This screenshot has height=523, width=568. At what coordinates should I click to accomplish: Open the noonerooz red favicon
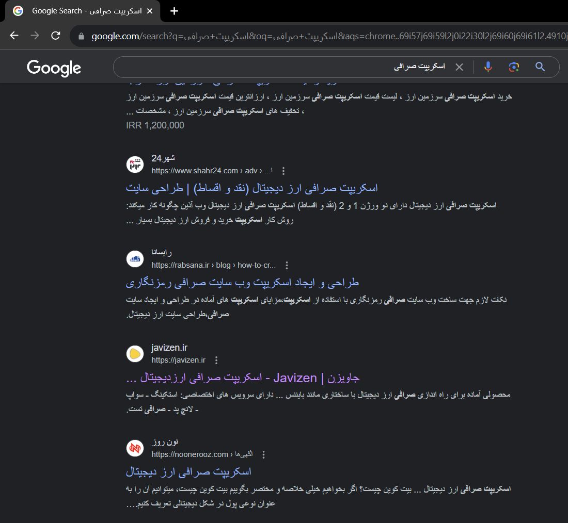[x=135, y=448]
